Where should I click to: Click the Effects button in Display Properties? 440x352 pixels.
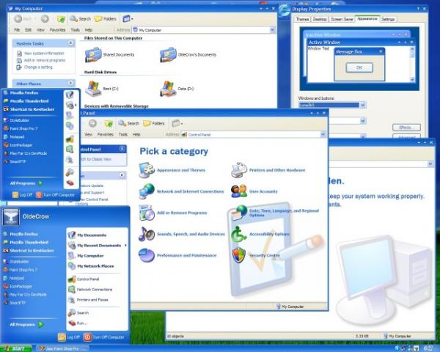point(406,128)
